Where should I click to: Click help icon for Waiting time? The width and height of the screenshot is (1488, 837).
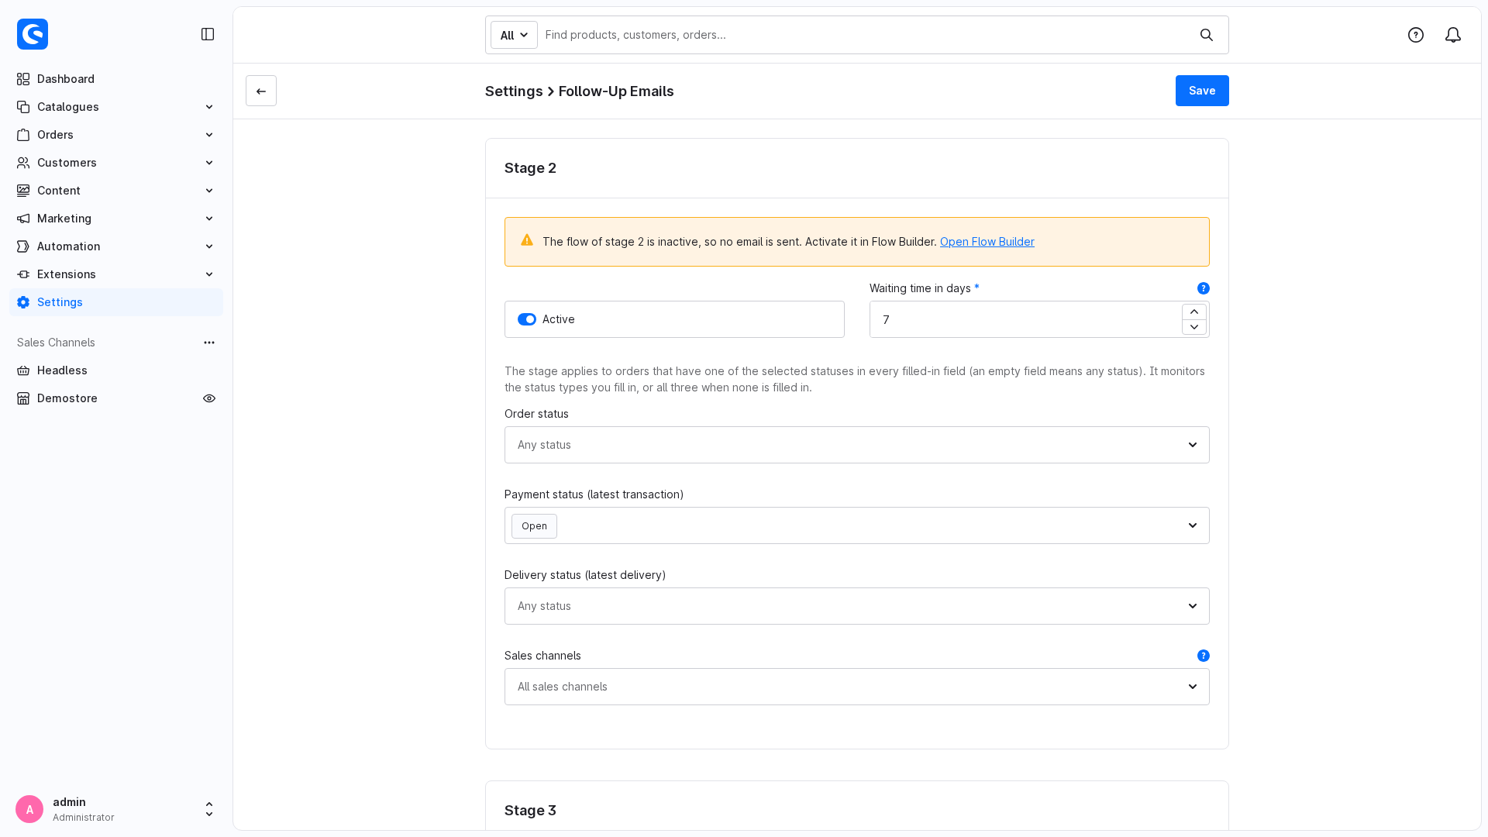point(1204,288)
